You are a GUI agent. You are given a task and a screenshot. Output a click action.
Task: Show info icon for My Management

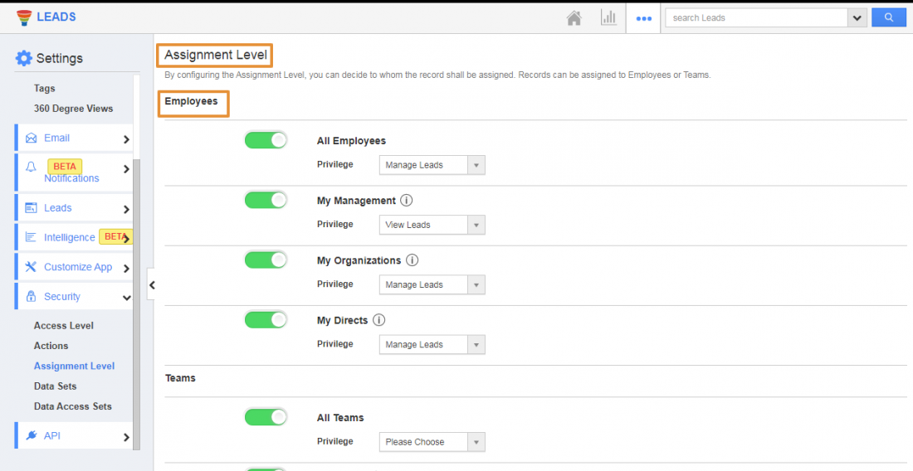point(407,201)
